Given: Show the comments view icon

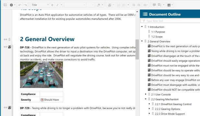Looking at the screenshot, I should [159, 5].
